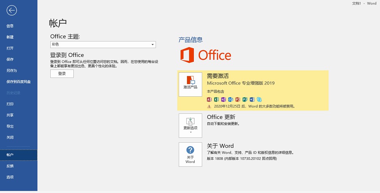Click 保存到百度网盘
The height and width of the screenshot is (193, 380).
18,82
